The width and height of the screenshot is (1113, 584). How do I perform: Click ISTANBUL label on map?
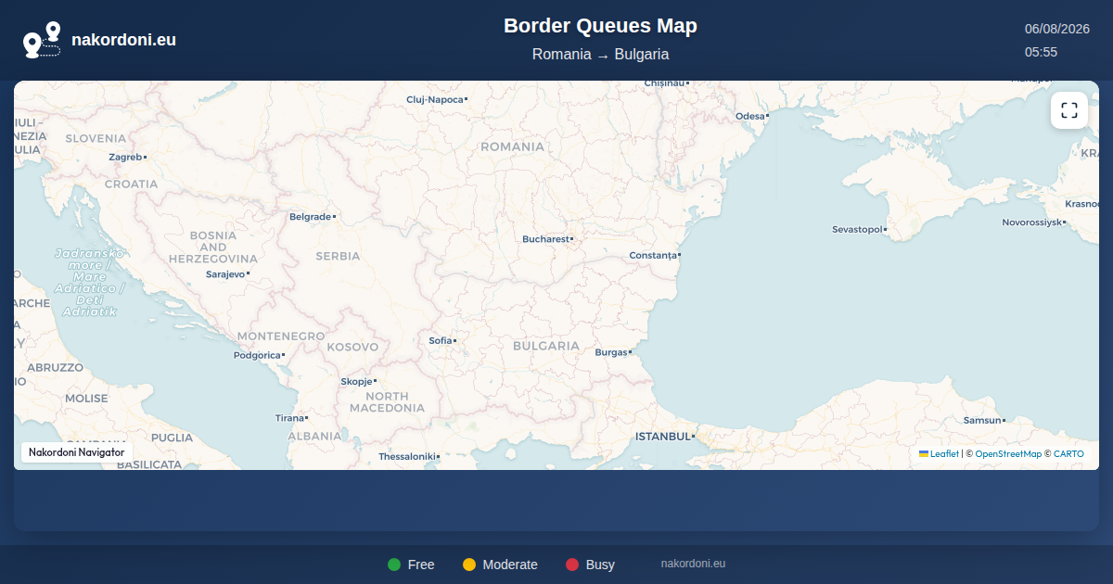[662, 437]
